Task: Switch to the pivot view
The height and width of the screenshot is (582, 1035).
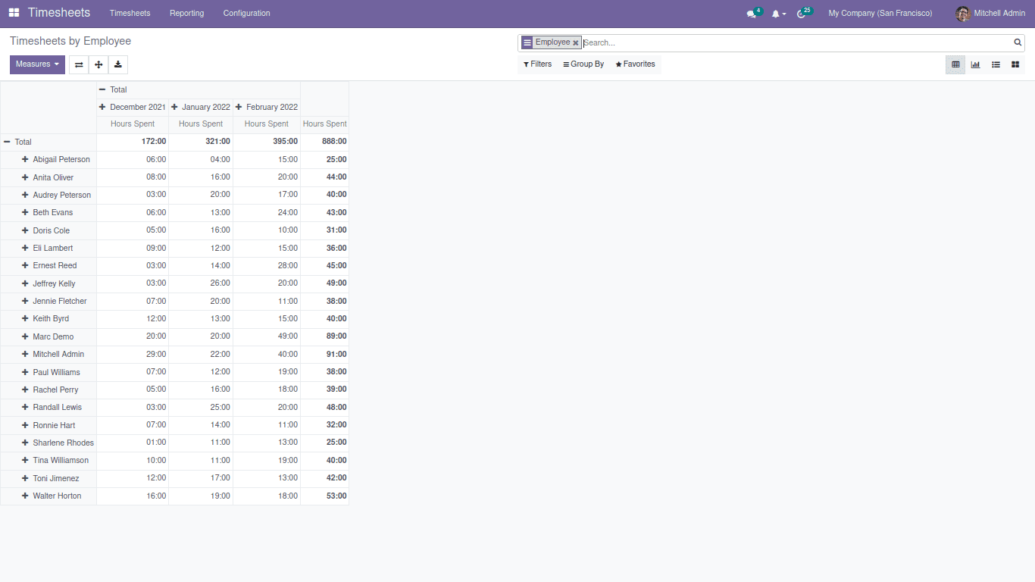Action: coord(955,65)
